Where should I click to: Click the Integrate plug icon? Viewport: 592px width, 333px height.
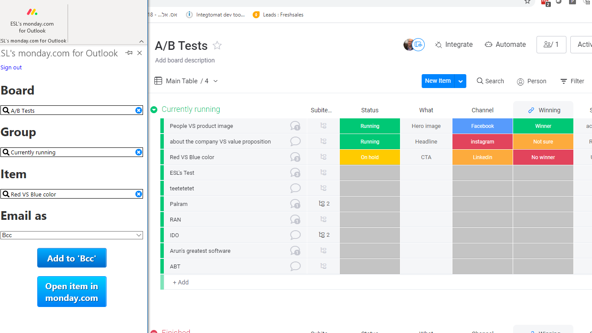(x=439, y=45)
